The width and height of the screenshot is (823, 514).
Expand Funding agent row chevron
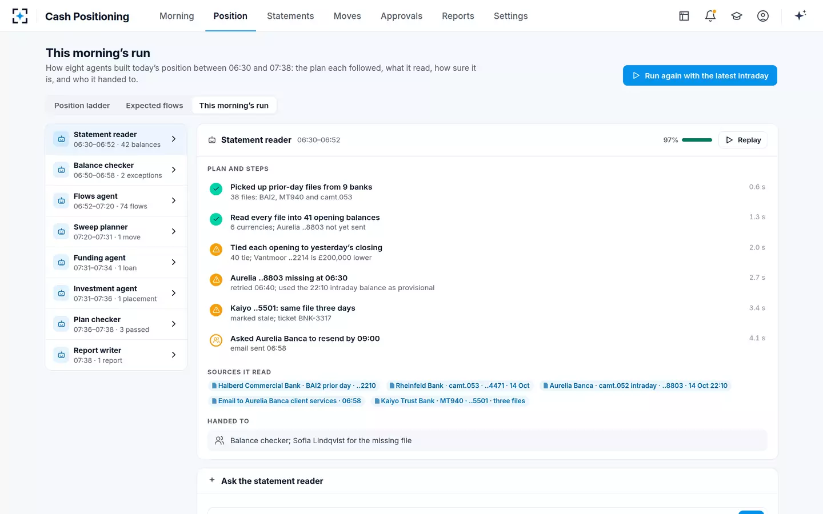coord(174,262)
